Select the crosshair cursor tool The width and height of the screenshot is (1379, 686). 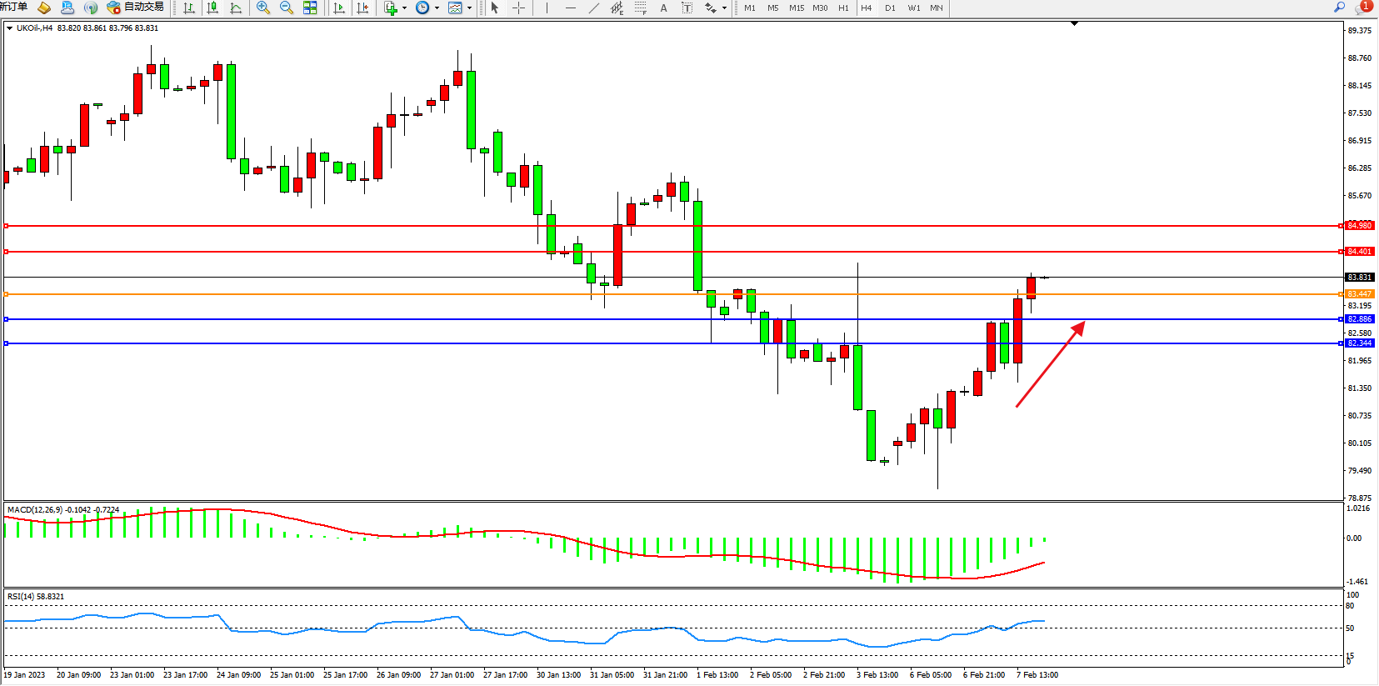tap(518, 8)
